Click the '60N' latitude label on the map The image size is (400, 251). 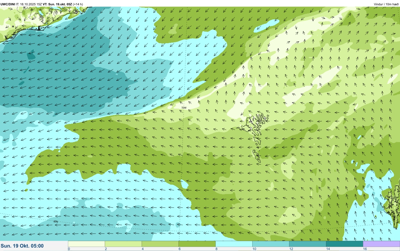[x=56, y=222]
